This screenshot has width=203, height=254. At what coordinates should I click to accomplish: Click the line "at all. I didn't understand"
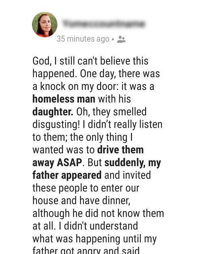point(85,226)
